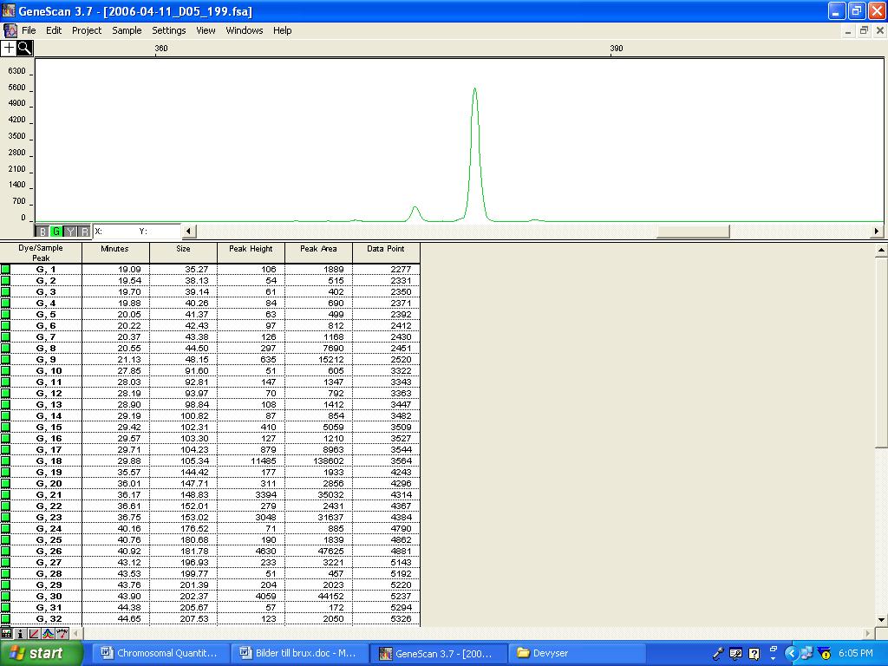Click the electropherogram right scroll arrow
888x666 pixels.
tap(877, 231)
